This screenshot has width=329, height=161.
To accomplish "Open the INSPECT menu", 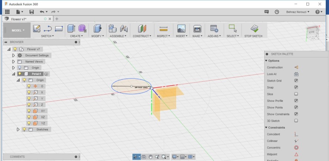I will 163,36.
